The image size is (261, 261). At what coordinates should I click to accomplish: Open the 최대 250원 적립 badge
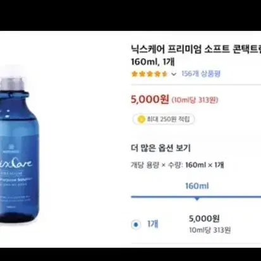pos(164,119)
